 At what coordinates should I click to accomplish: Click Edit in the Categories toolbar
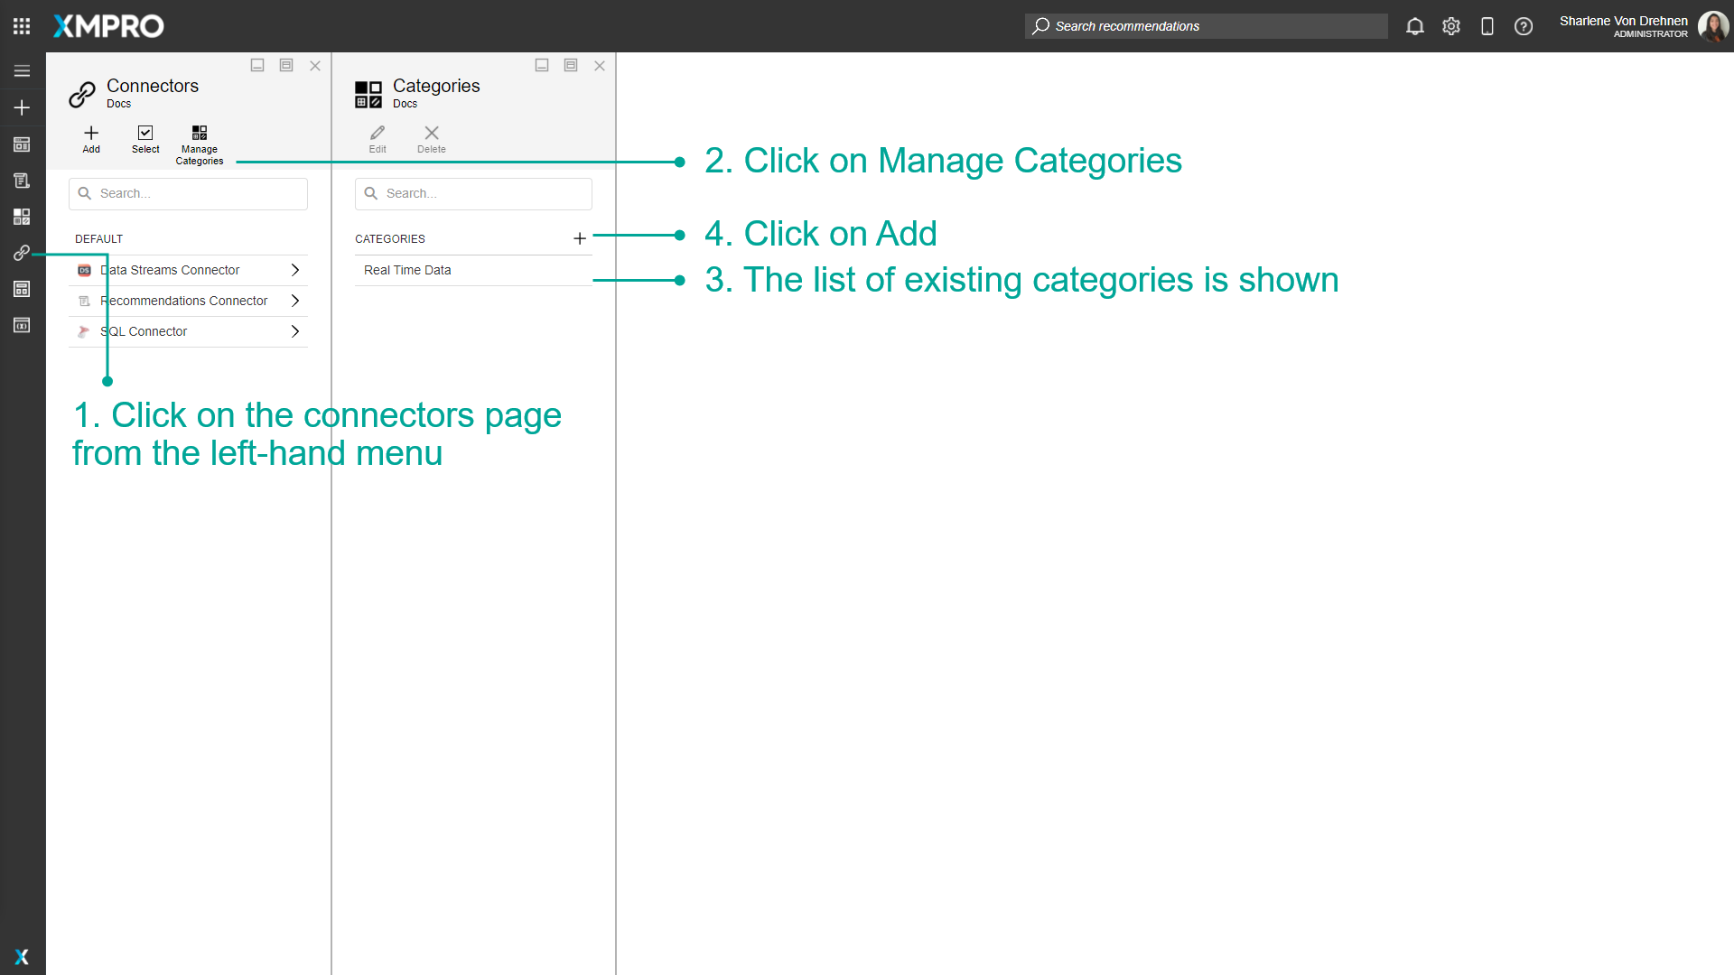(x=378, y=140)
